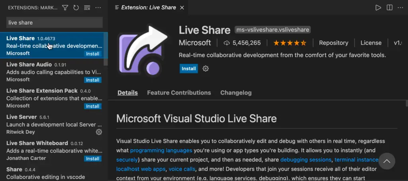This screenshot has height=181, width=408.
Task: Switch to the Changelog tab
Action: point(236,93)
